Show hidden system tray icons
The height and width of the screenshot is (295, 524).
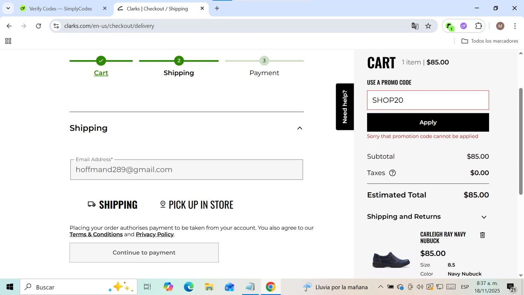(x=380, y=287)
